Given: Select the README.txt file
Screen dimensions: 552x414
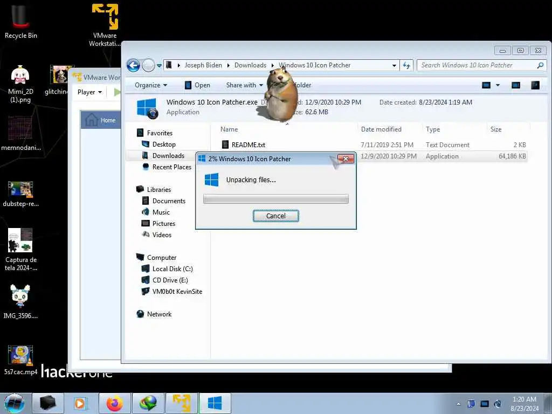Looking at the screenshot, I should point(248,144).
